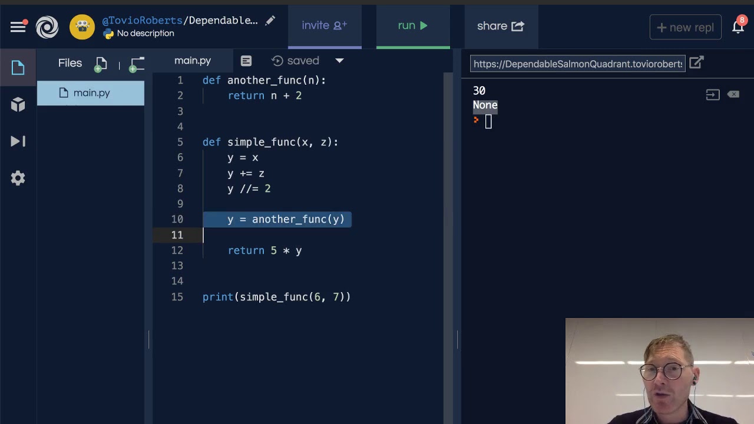Image resolution: width=754 pixels, height=424 pixels.
Task: Open the saved history status
Action: coord(295,61)
